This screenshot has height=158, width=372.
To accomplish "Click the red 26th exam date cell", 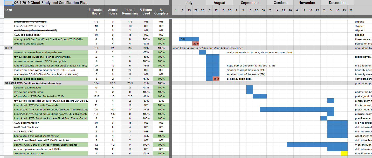I will [x=196, y=44].
